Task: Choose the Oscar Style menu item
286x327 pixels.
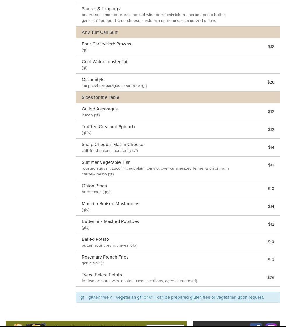Action: (x=93, y=80)
